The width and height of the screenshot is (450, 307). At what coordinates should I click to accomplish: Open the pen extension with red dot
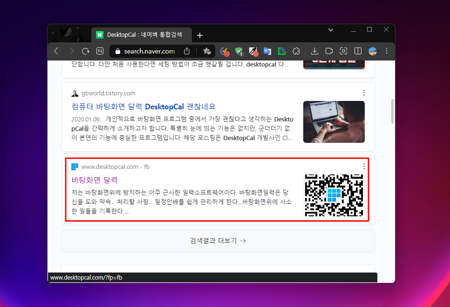(x=253, y=52)
